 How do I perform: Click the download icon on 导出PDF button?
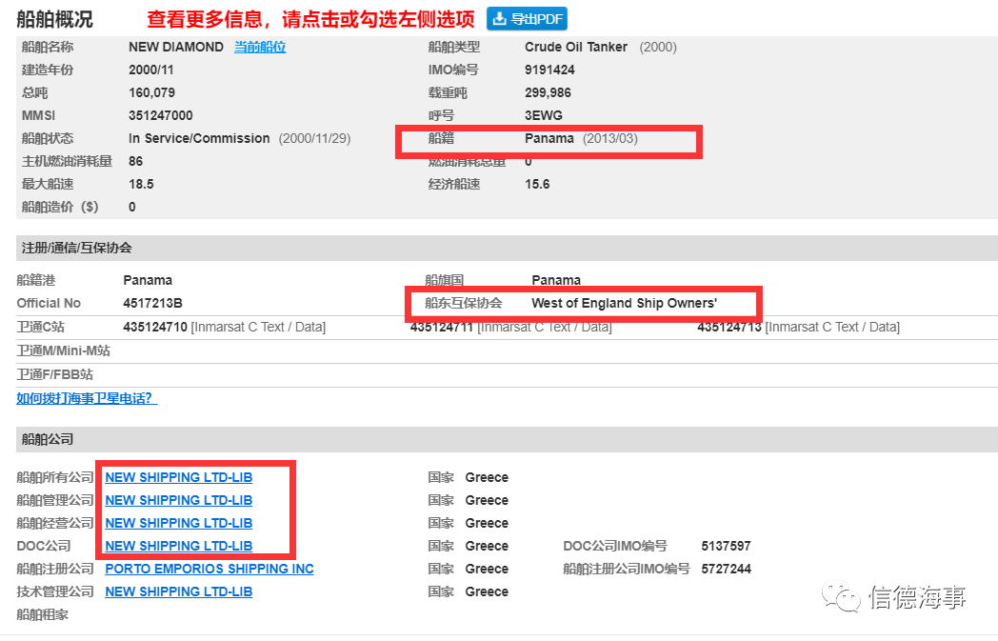pyautogui.click(x=500, y=19)
